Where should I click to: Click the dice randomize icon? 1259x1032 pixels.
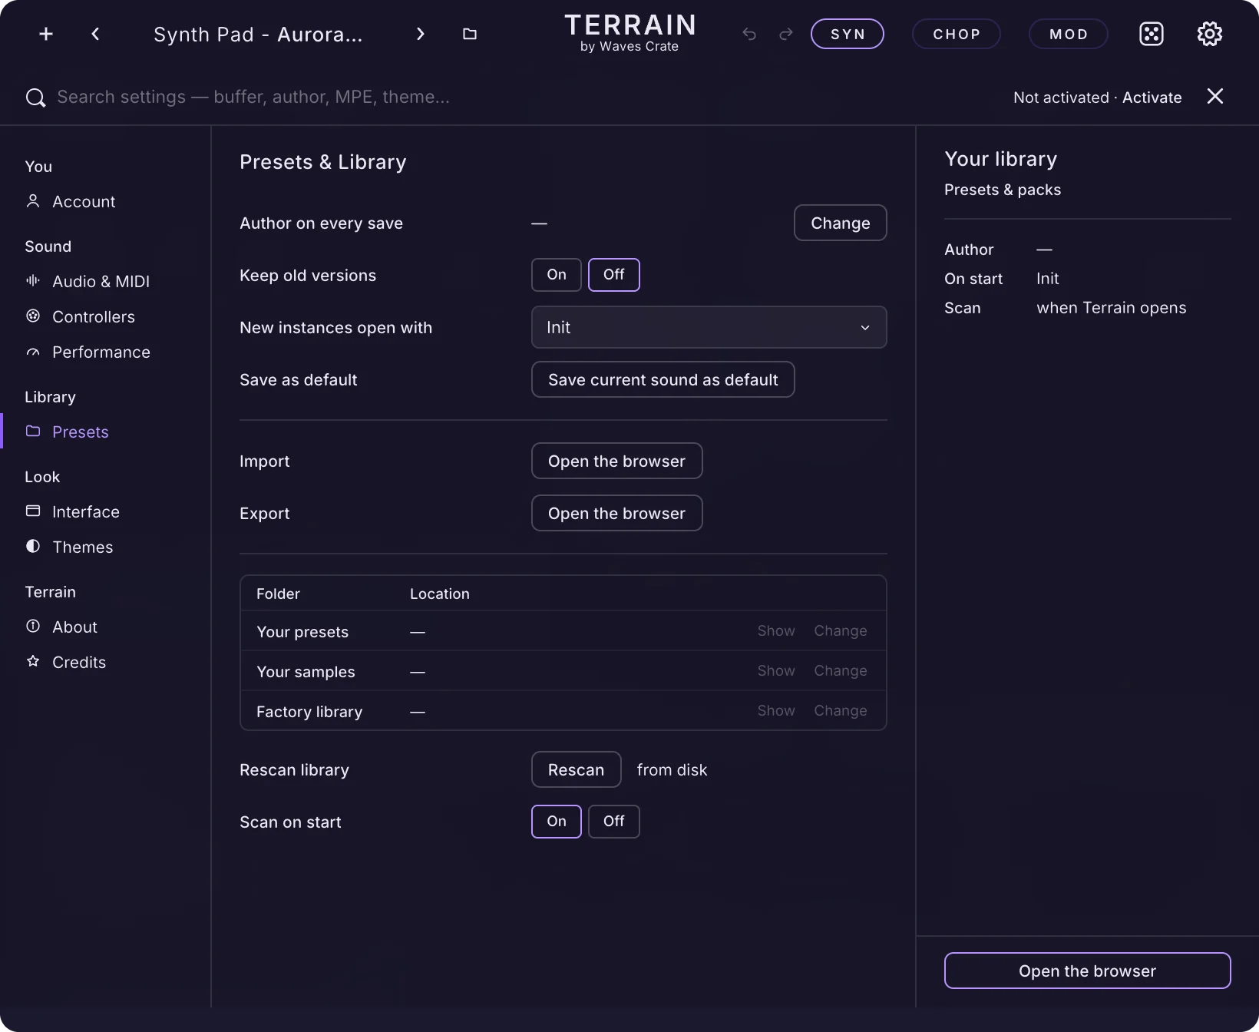pos(1152,34)
